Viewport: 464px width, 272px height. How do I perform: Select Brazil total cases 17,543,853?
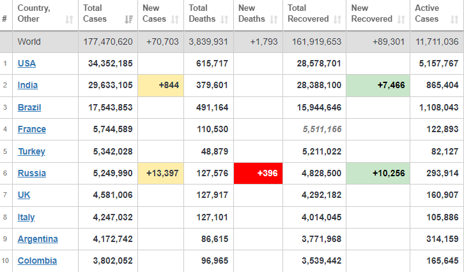tap(111, 107)
